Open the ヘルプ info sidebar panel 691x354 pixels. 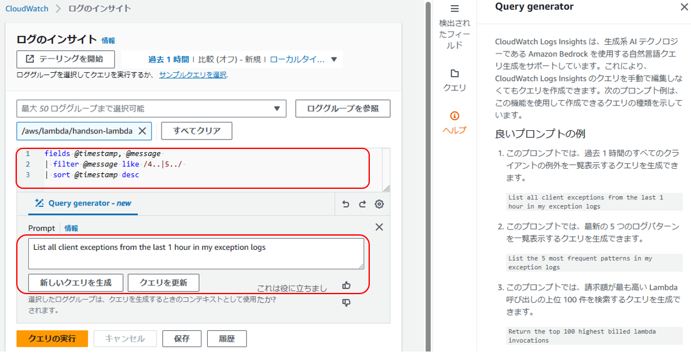[455, 122]
